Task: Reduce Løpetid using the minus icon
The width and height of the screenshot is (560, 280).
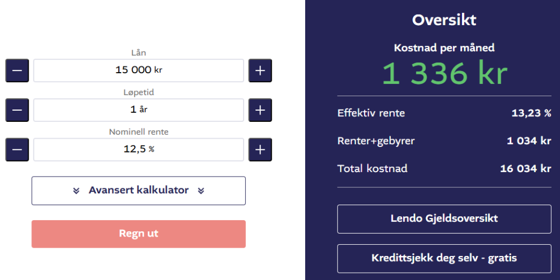Action: [17, 110]
